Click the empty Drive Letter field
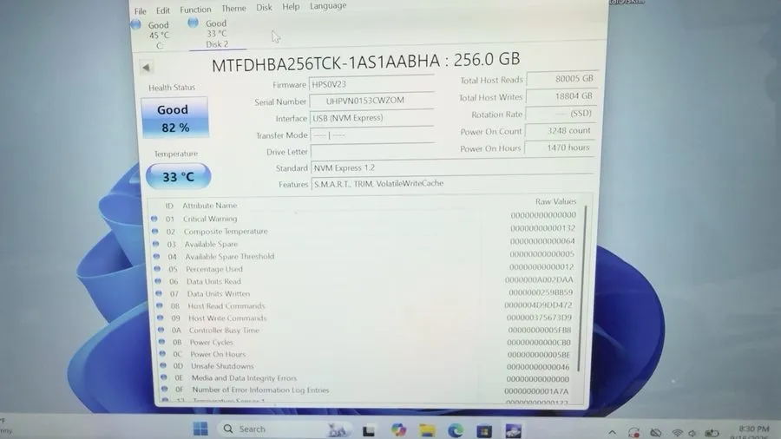Screen dimensions: 781x439 tap(372, 151)
